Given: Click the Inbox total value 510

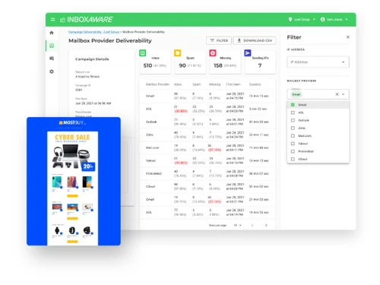Looking at the screenshot, I should pos(147,65).
